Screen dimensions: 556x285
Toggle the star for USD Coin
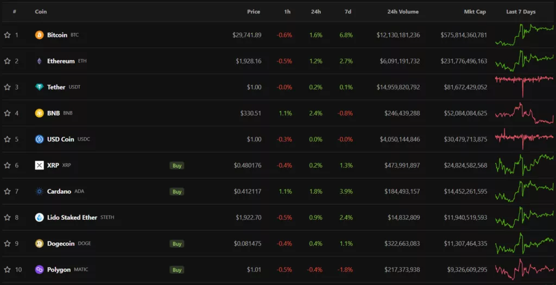point(7,139)
